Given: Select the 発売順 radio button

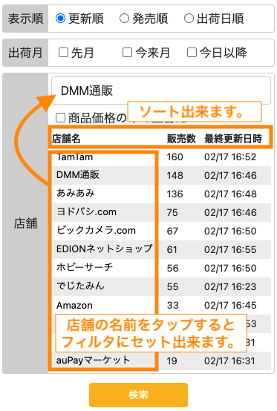Looking at the screenshot, I should 124,19.
